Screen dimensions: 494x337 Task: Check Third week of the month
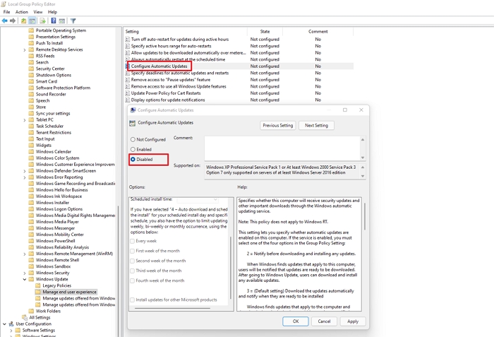(x=133, y=271)
